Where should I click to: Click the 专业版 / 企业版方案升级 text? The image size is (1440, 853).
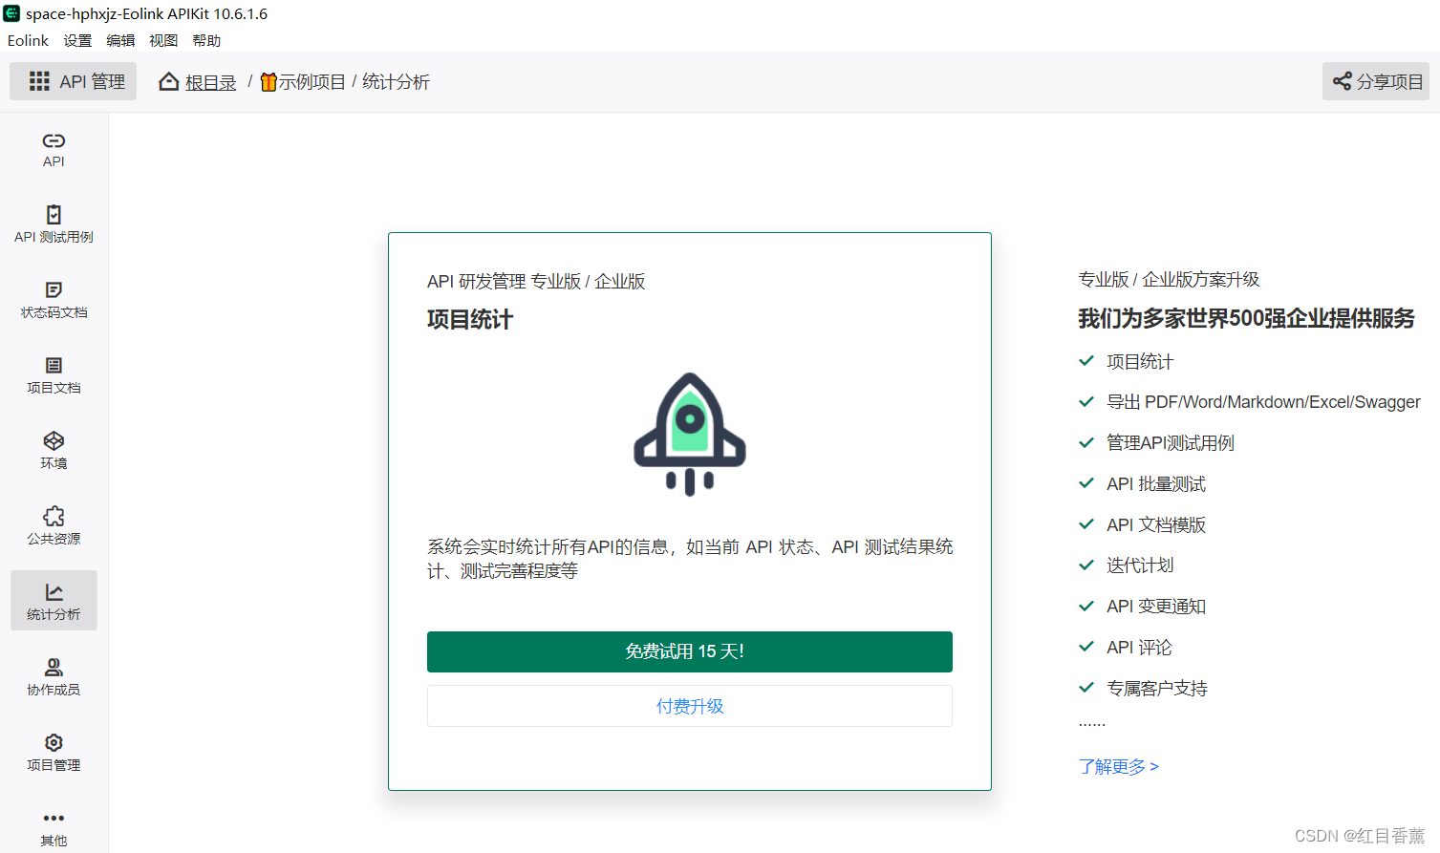(x=1169, y=280)
